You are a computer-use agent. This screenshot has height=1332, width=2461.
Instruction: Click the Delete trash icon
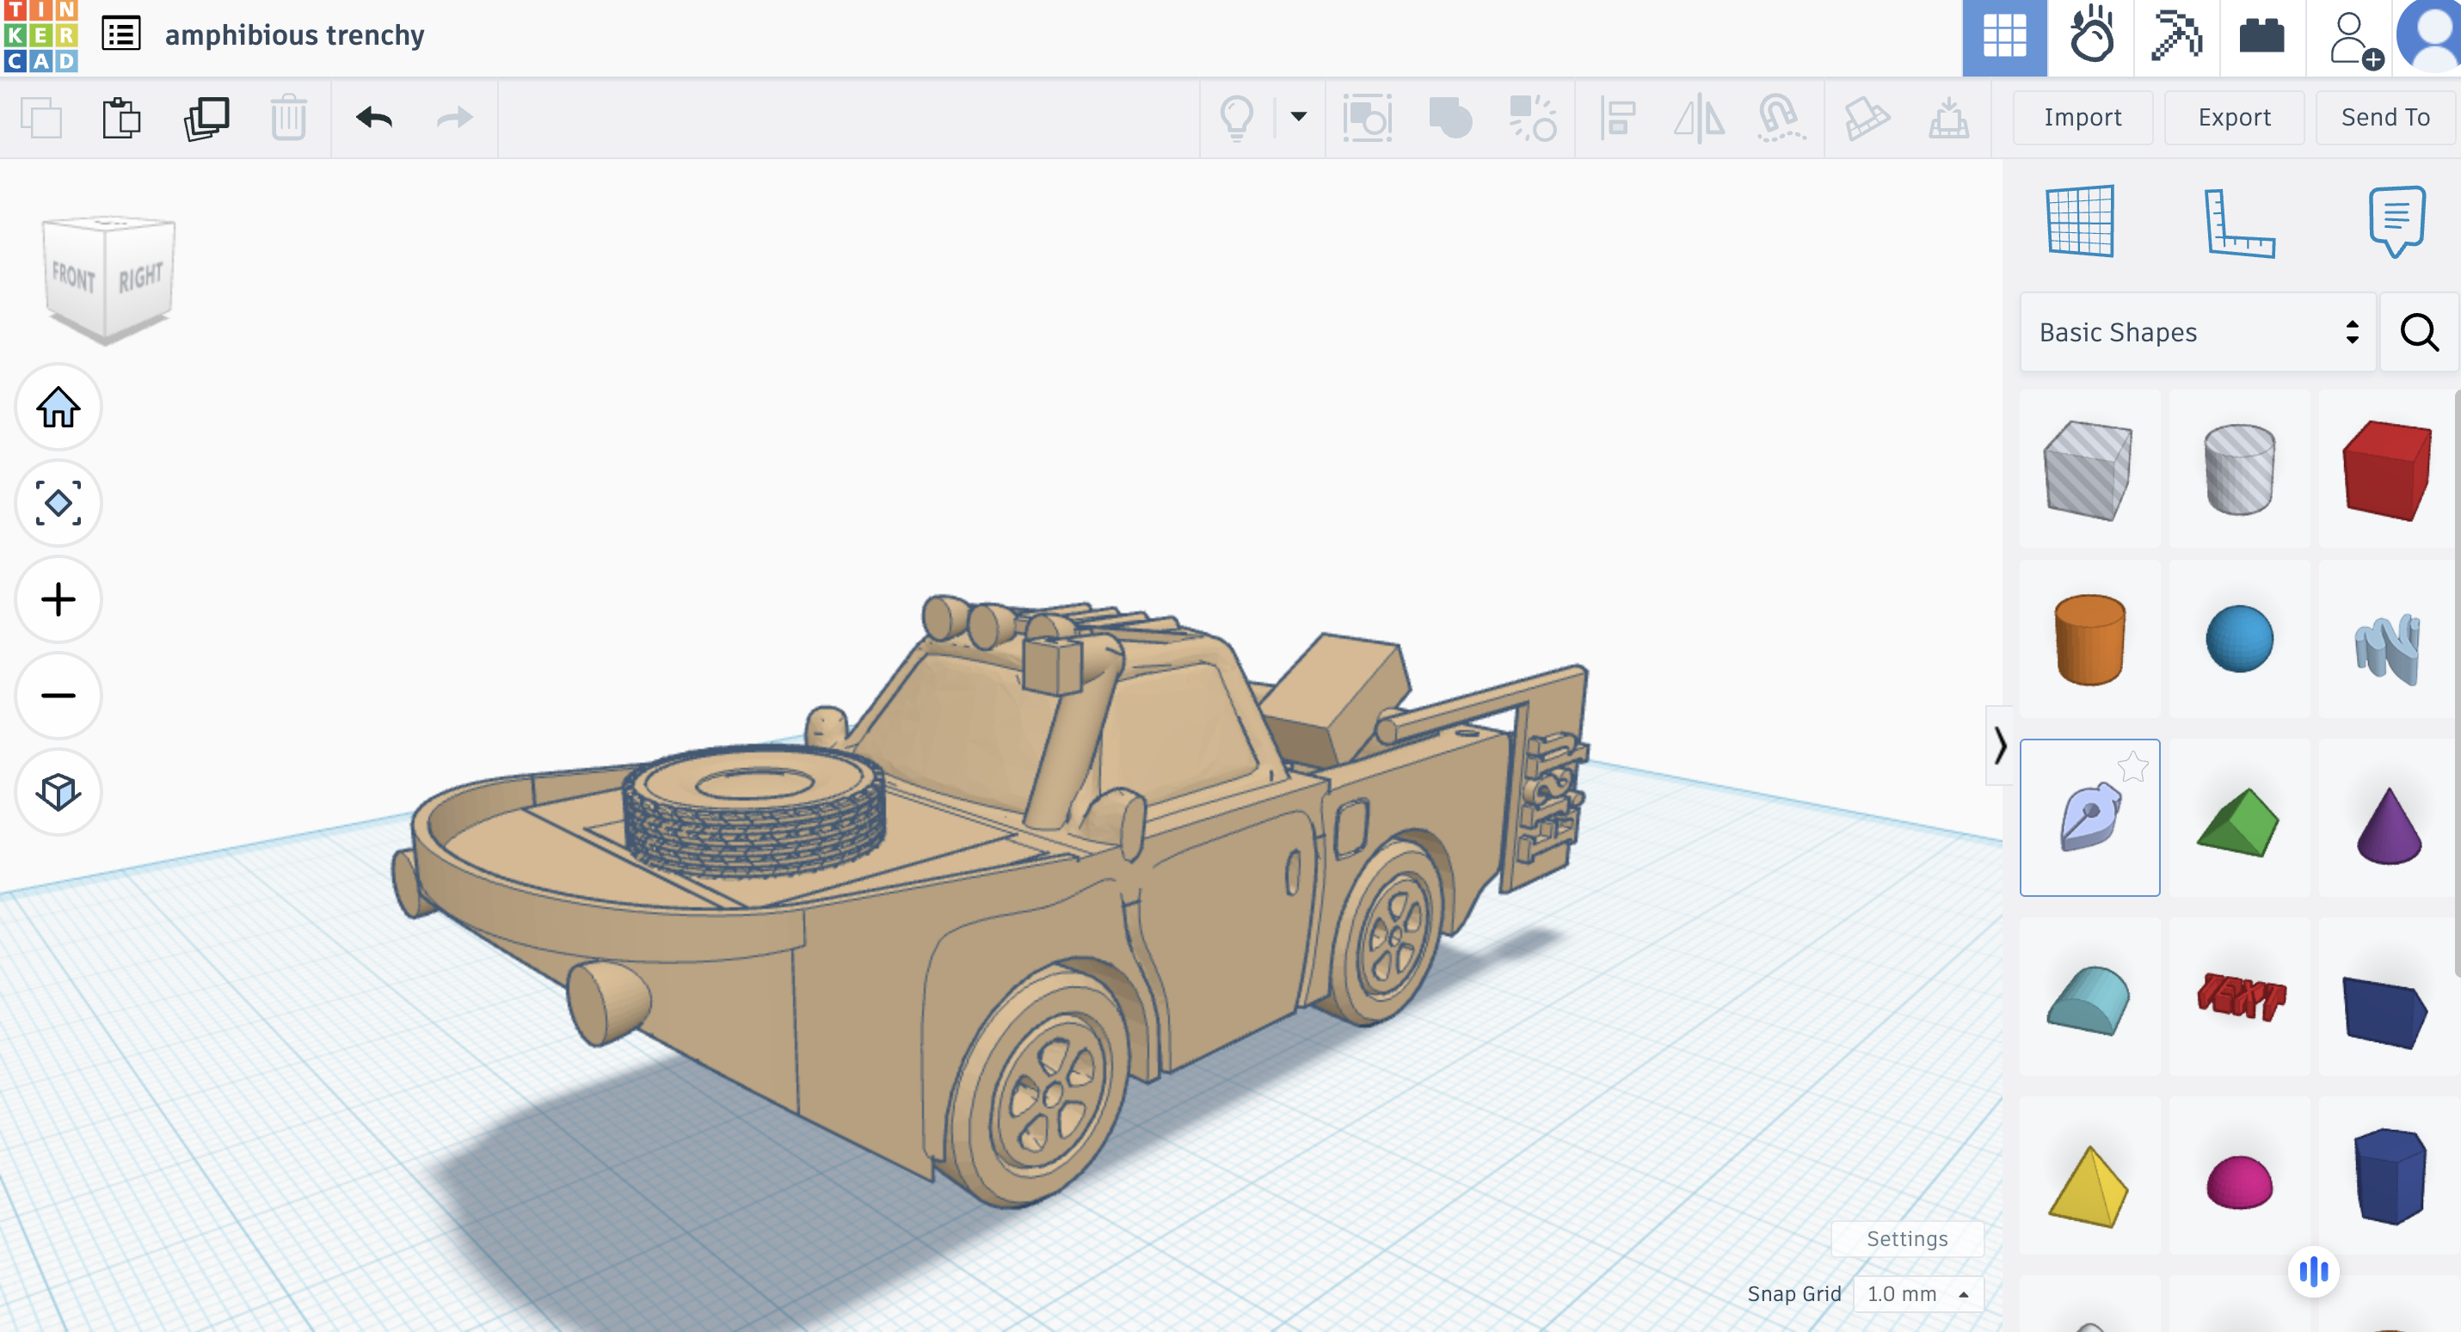coord(288,119)
